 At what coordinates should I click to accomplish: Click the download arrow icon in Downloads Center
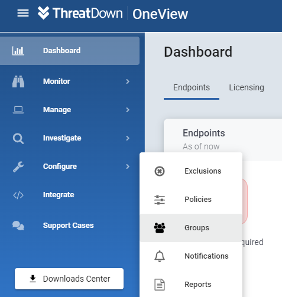pos(33,279)
